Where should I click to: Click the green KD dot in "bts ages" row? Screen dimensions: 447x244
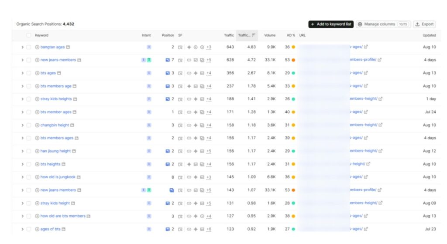click(x=293, y=73)
